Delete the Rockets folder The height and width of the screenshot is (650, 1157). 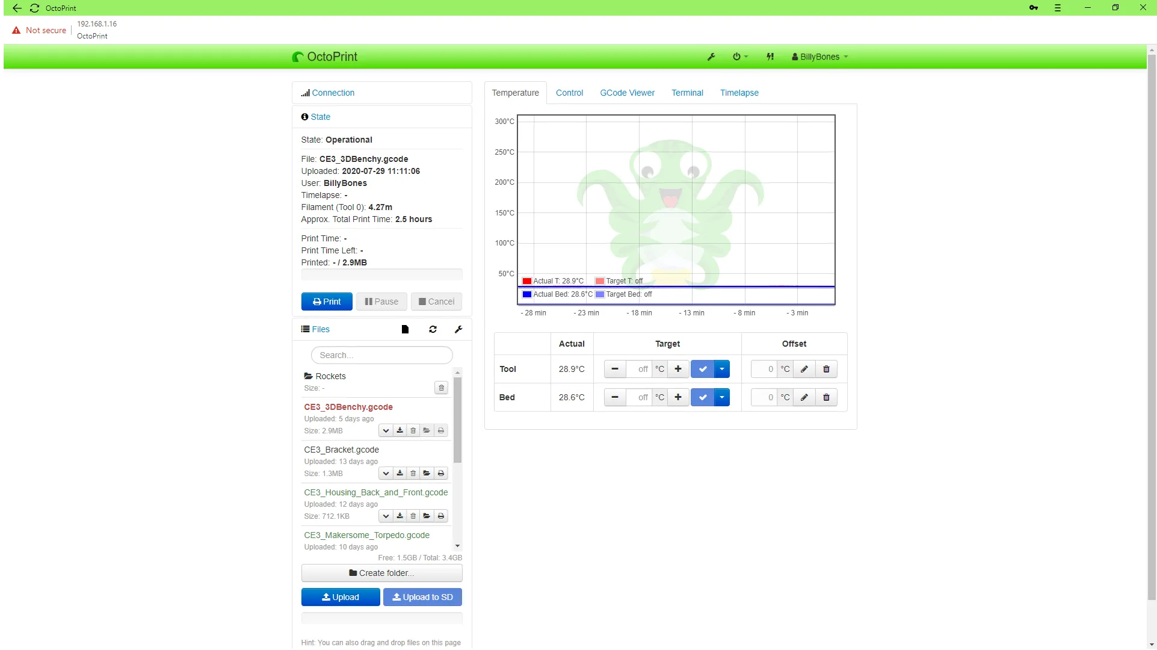pos(441,388)
